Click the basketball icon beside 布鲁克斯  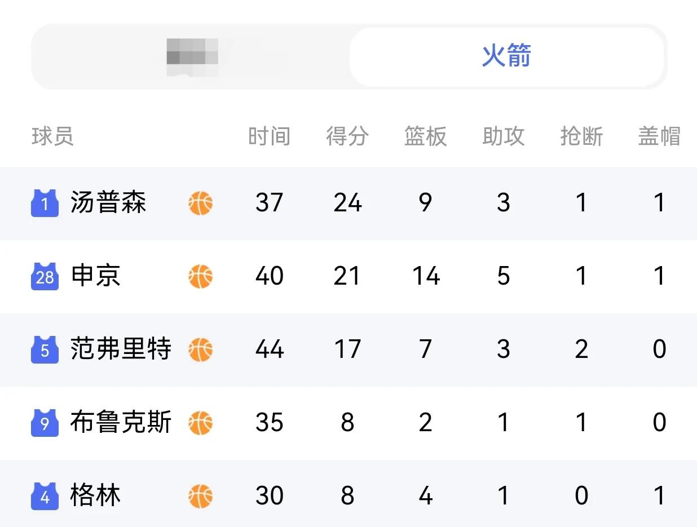[x=201, y=423]
